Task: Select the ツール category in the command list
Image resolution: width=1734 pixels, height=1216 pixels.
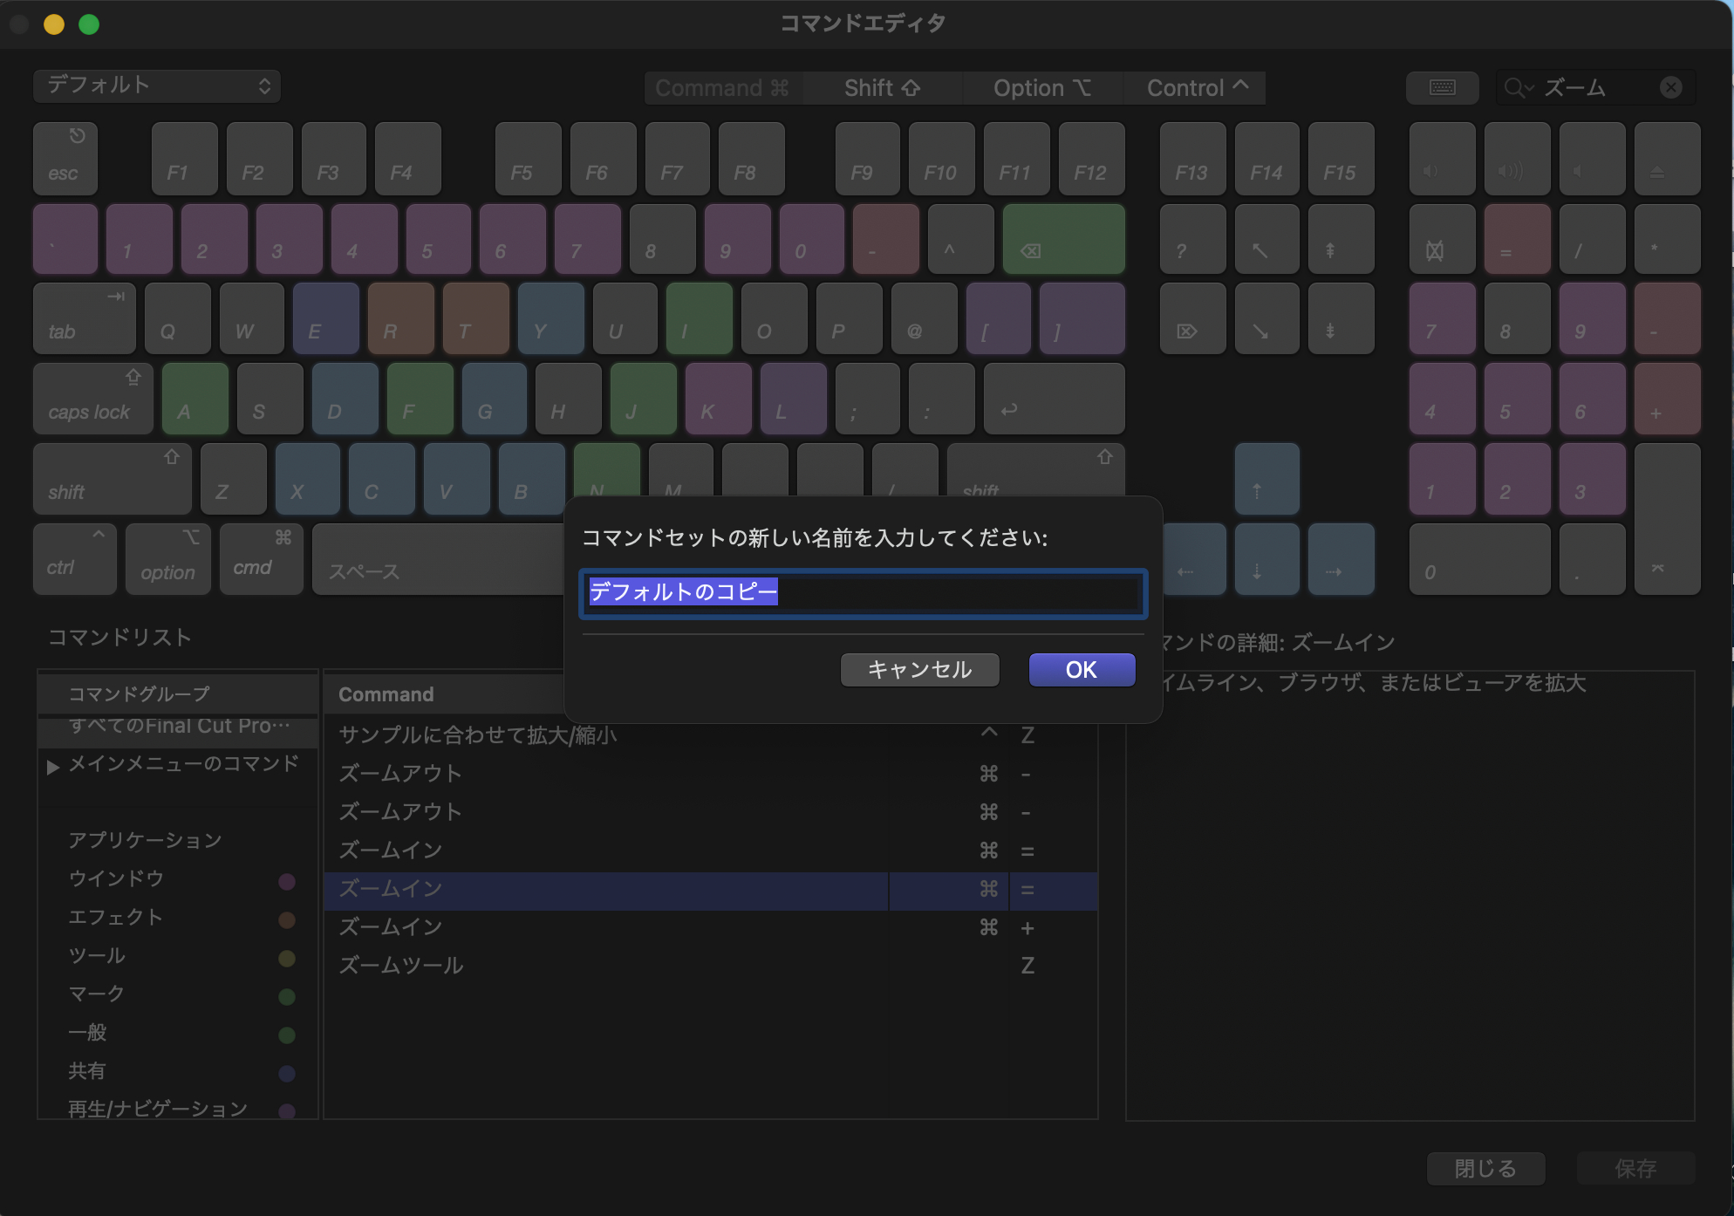Action: (97, 955)
